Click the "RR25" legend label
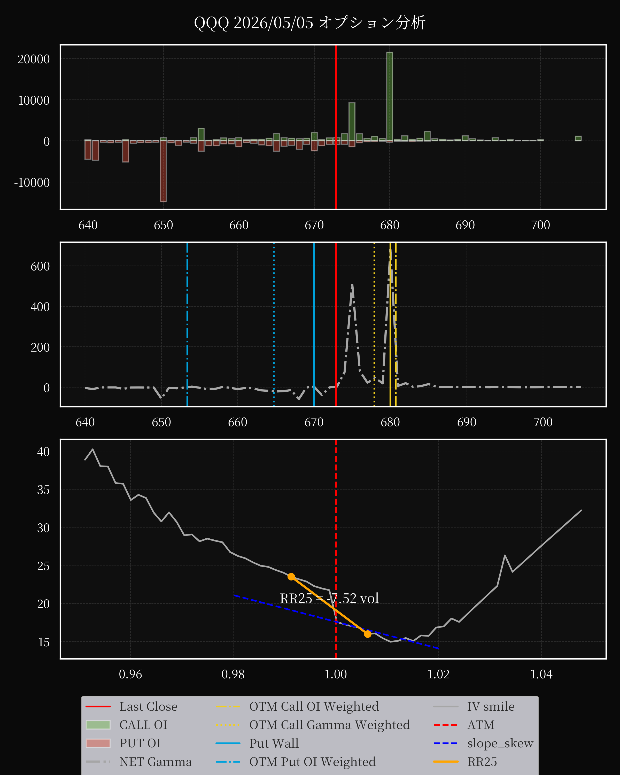Viewport: 620px width, 775px height. 482,762
